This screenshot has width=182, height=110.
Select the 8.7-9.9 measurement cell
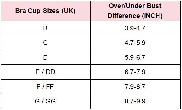(x=135, y=101)
